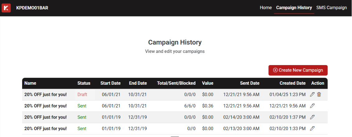The image size is (352, 137).
Task: Click the Total/Sent/Blocked column header
Action: coord(176,83)
